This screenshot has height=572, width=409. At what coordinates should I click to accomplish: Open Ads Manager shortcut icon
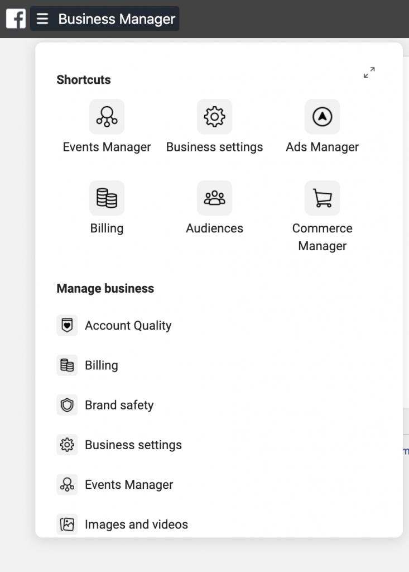323,117
